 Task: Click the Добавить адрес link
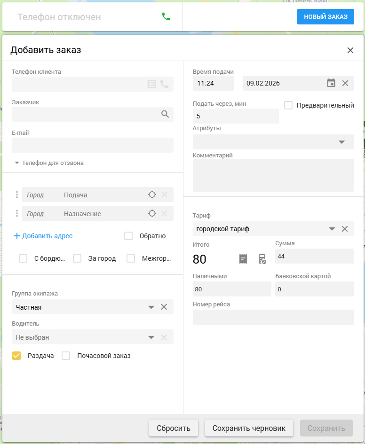pyautogui.click(x=43, y=236)
